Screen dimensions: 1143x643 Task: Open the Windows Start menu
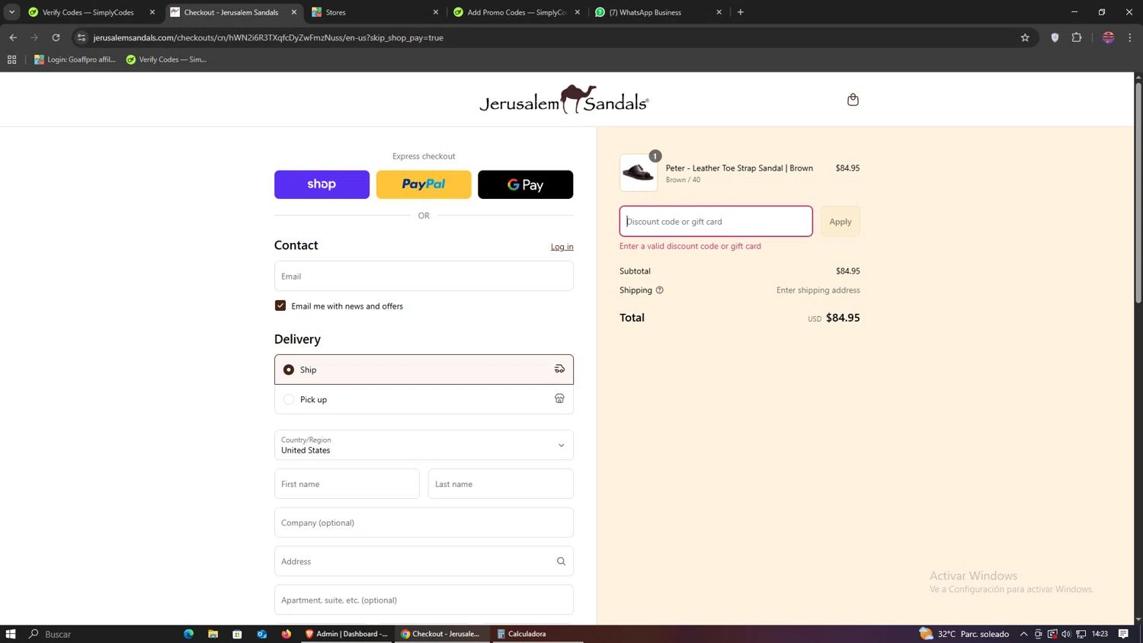tap(11, 634)
